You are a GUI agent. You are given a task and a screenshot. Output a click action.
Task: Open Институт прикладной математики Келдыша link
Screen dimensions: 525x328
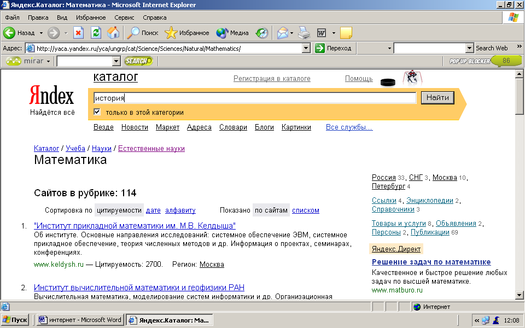(135, 226)
